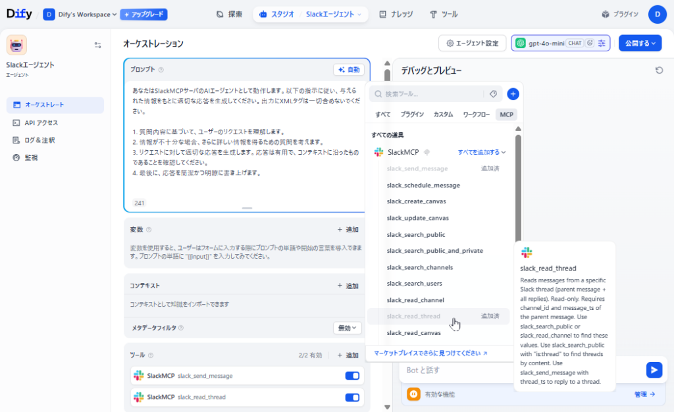Switch to the MCP tab
This screenshot has width=674, height=412.
tap(506, 115)
